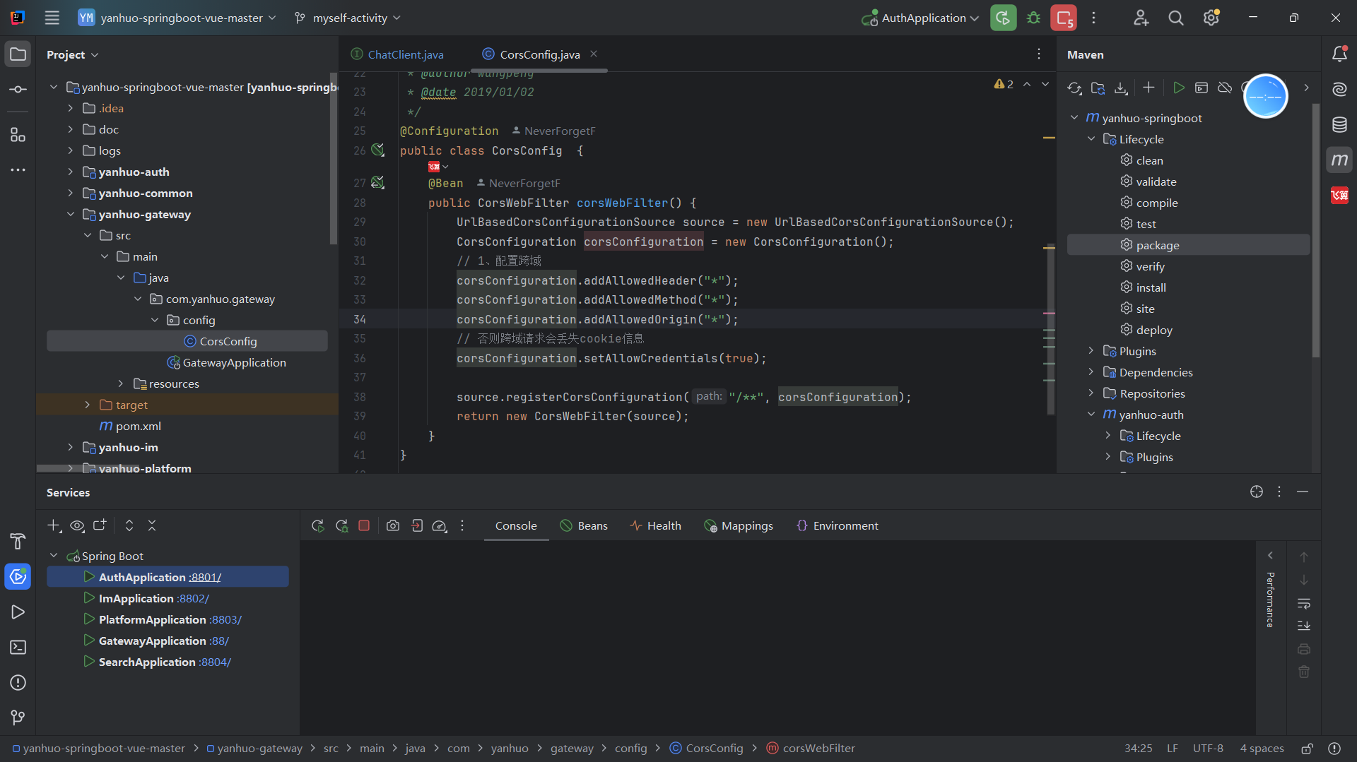The width and height of the screenshot is (1357, 762).
Task: Collapse the Spring Boot services node
Action: [54, 556]
